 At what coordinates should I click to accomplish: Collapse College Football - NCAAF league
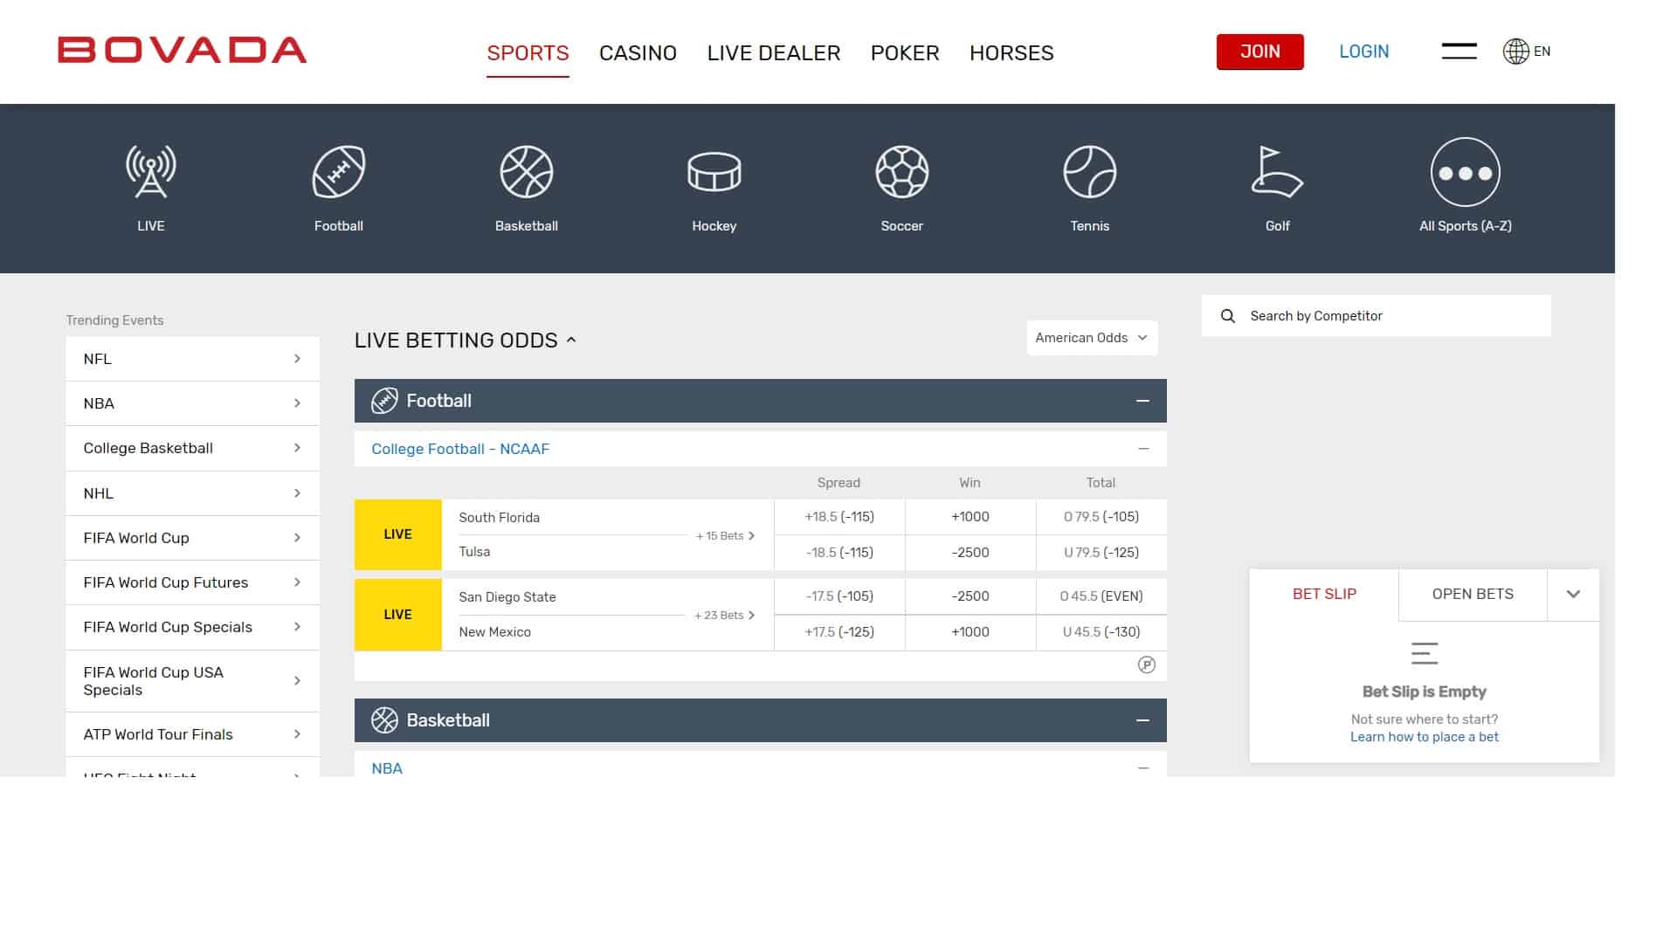(x=1143, y=449)
